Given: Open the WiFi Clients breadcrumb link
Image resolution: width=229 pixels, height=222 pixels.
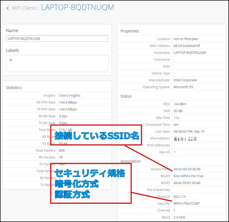Looking at the screenshot, I should tap(24, 8).
